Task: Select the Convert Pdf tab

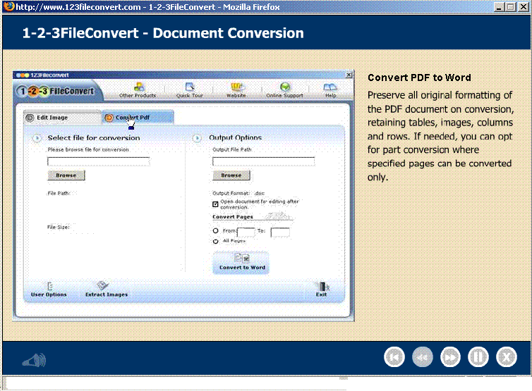Action: [x=138, y=117]
